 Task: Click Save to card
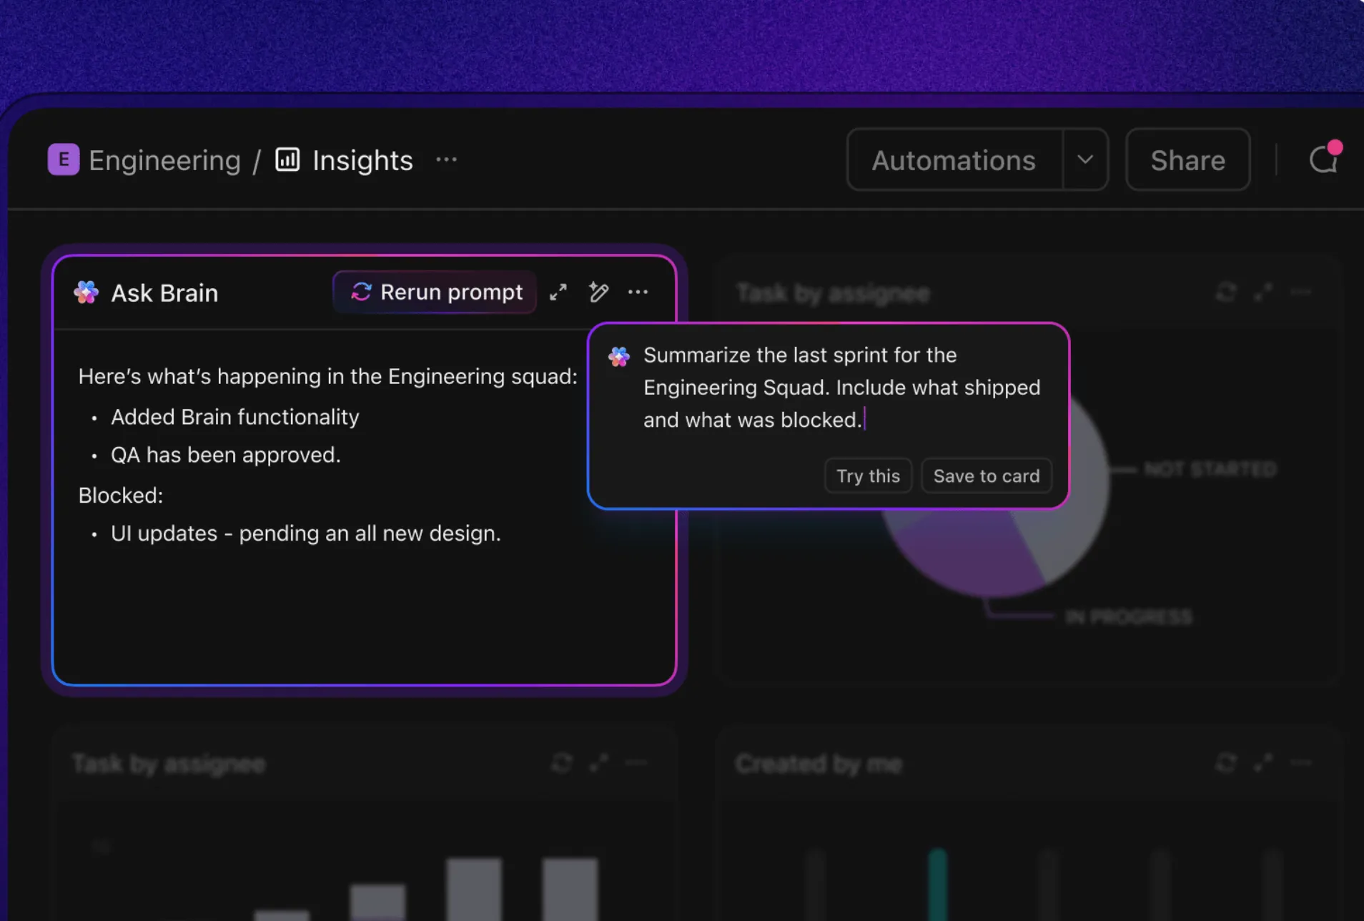point(987,476)
